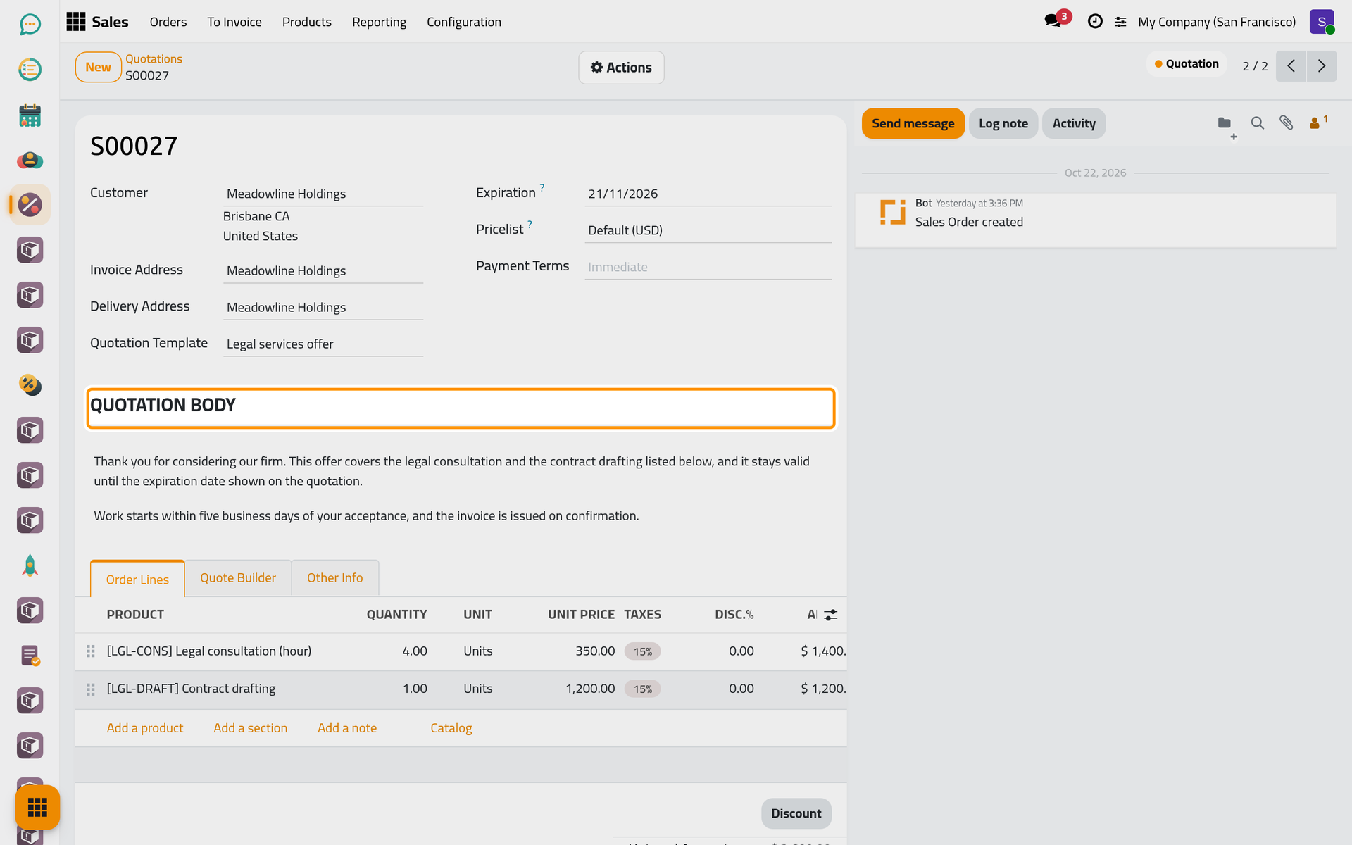Image resolution: width=1352 pixels, height=845 pixels.
Task: Select Payment Terms field
Action: click(x=708, y=267)
